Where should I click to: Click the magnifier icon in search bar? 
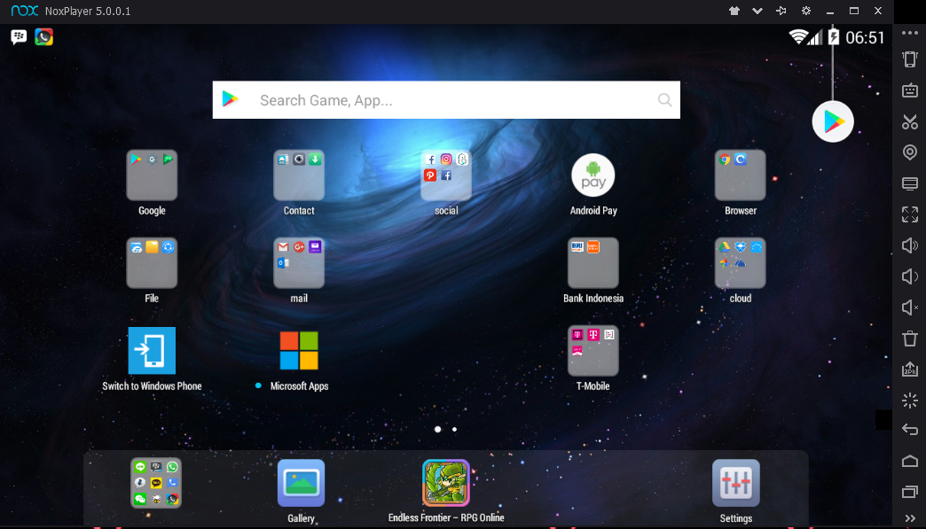(665, 100)
